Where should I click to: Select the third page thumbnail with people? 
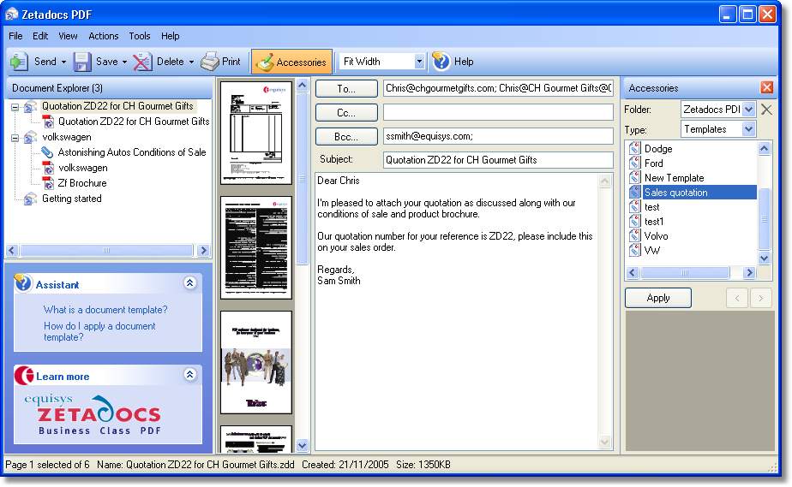[256, 362]
